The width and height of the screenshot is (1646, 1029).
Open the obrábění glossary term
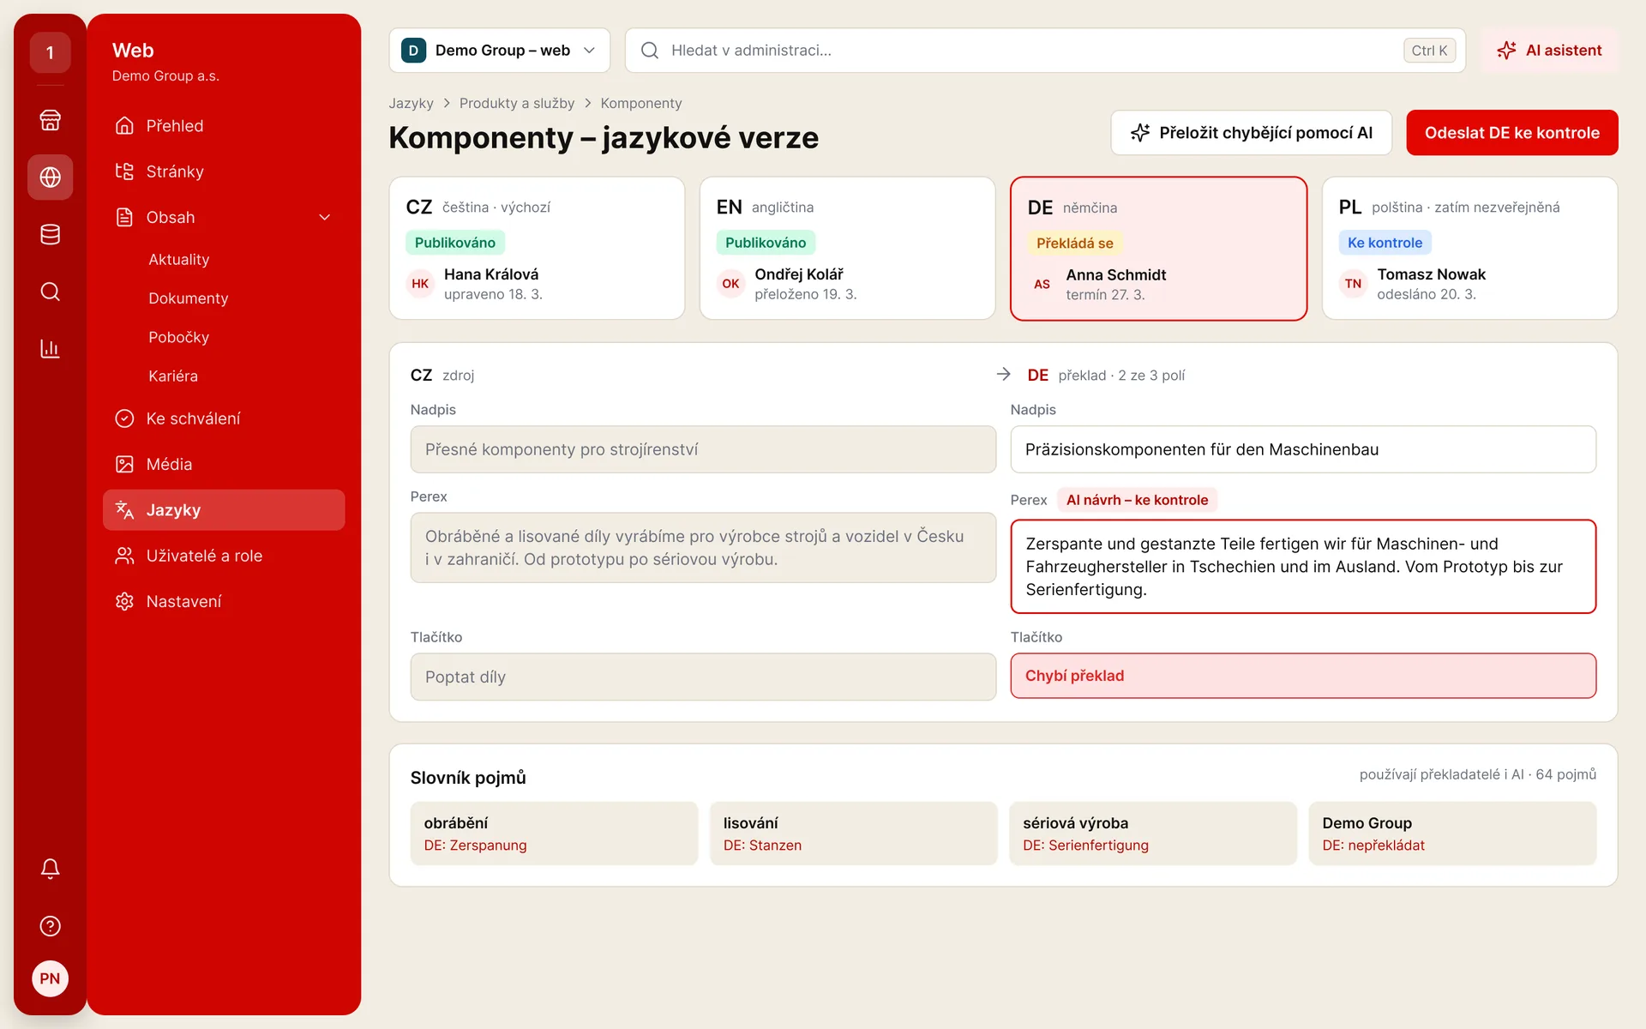click(x=554, y=833)
